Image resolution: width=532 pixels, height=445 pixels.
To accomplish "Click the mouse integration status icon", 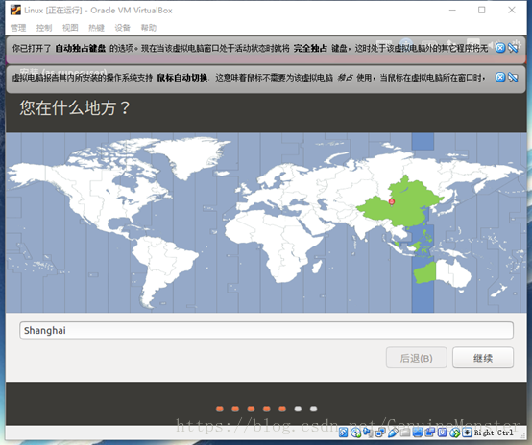I will click(x=455, y=433).
